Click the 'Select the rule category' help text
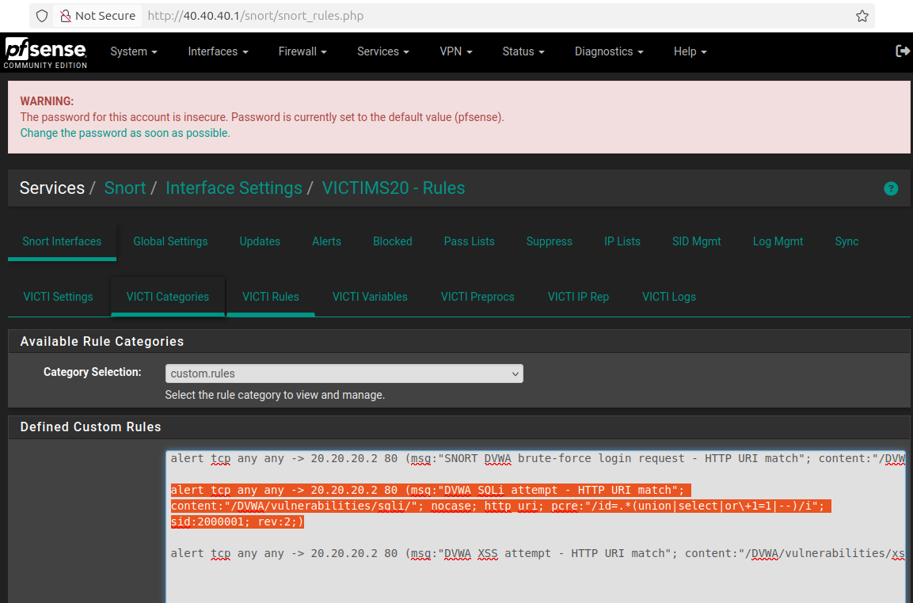 [275, 395]
